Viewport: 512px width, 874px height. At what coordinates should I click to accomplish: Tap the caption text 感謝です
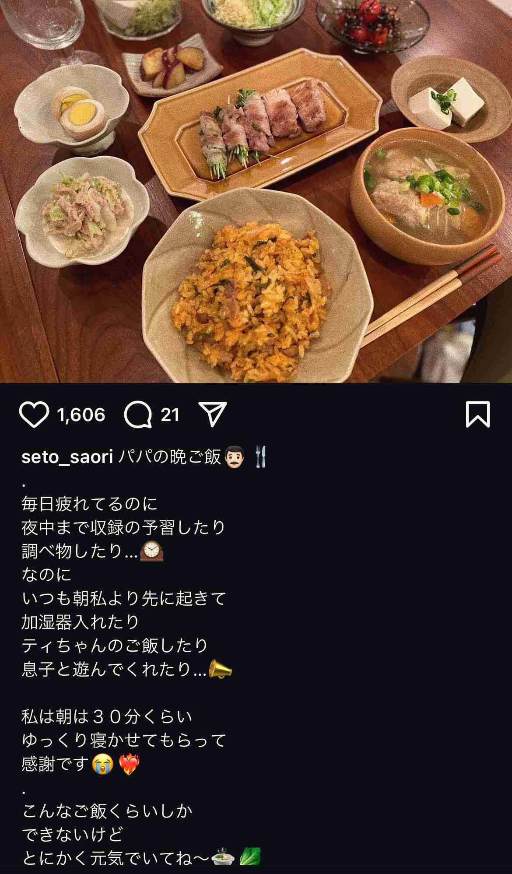click(x=56, y=764)
